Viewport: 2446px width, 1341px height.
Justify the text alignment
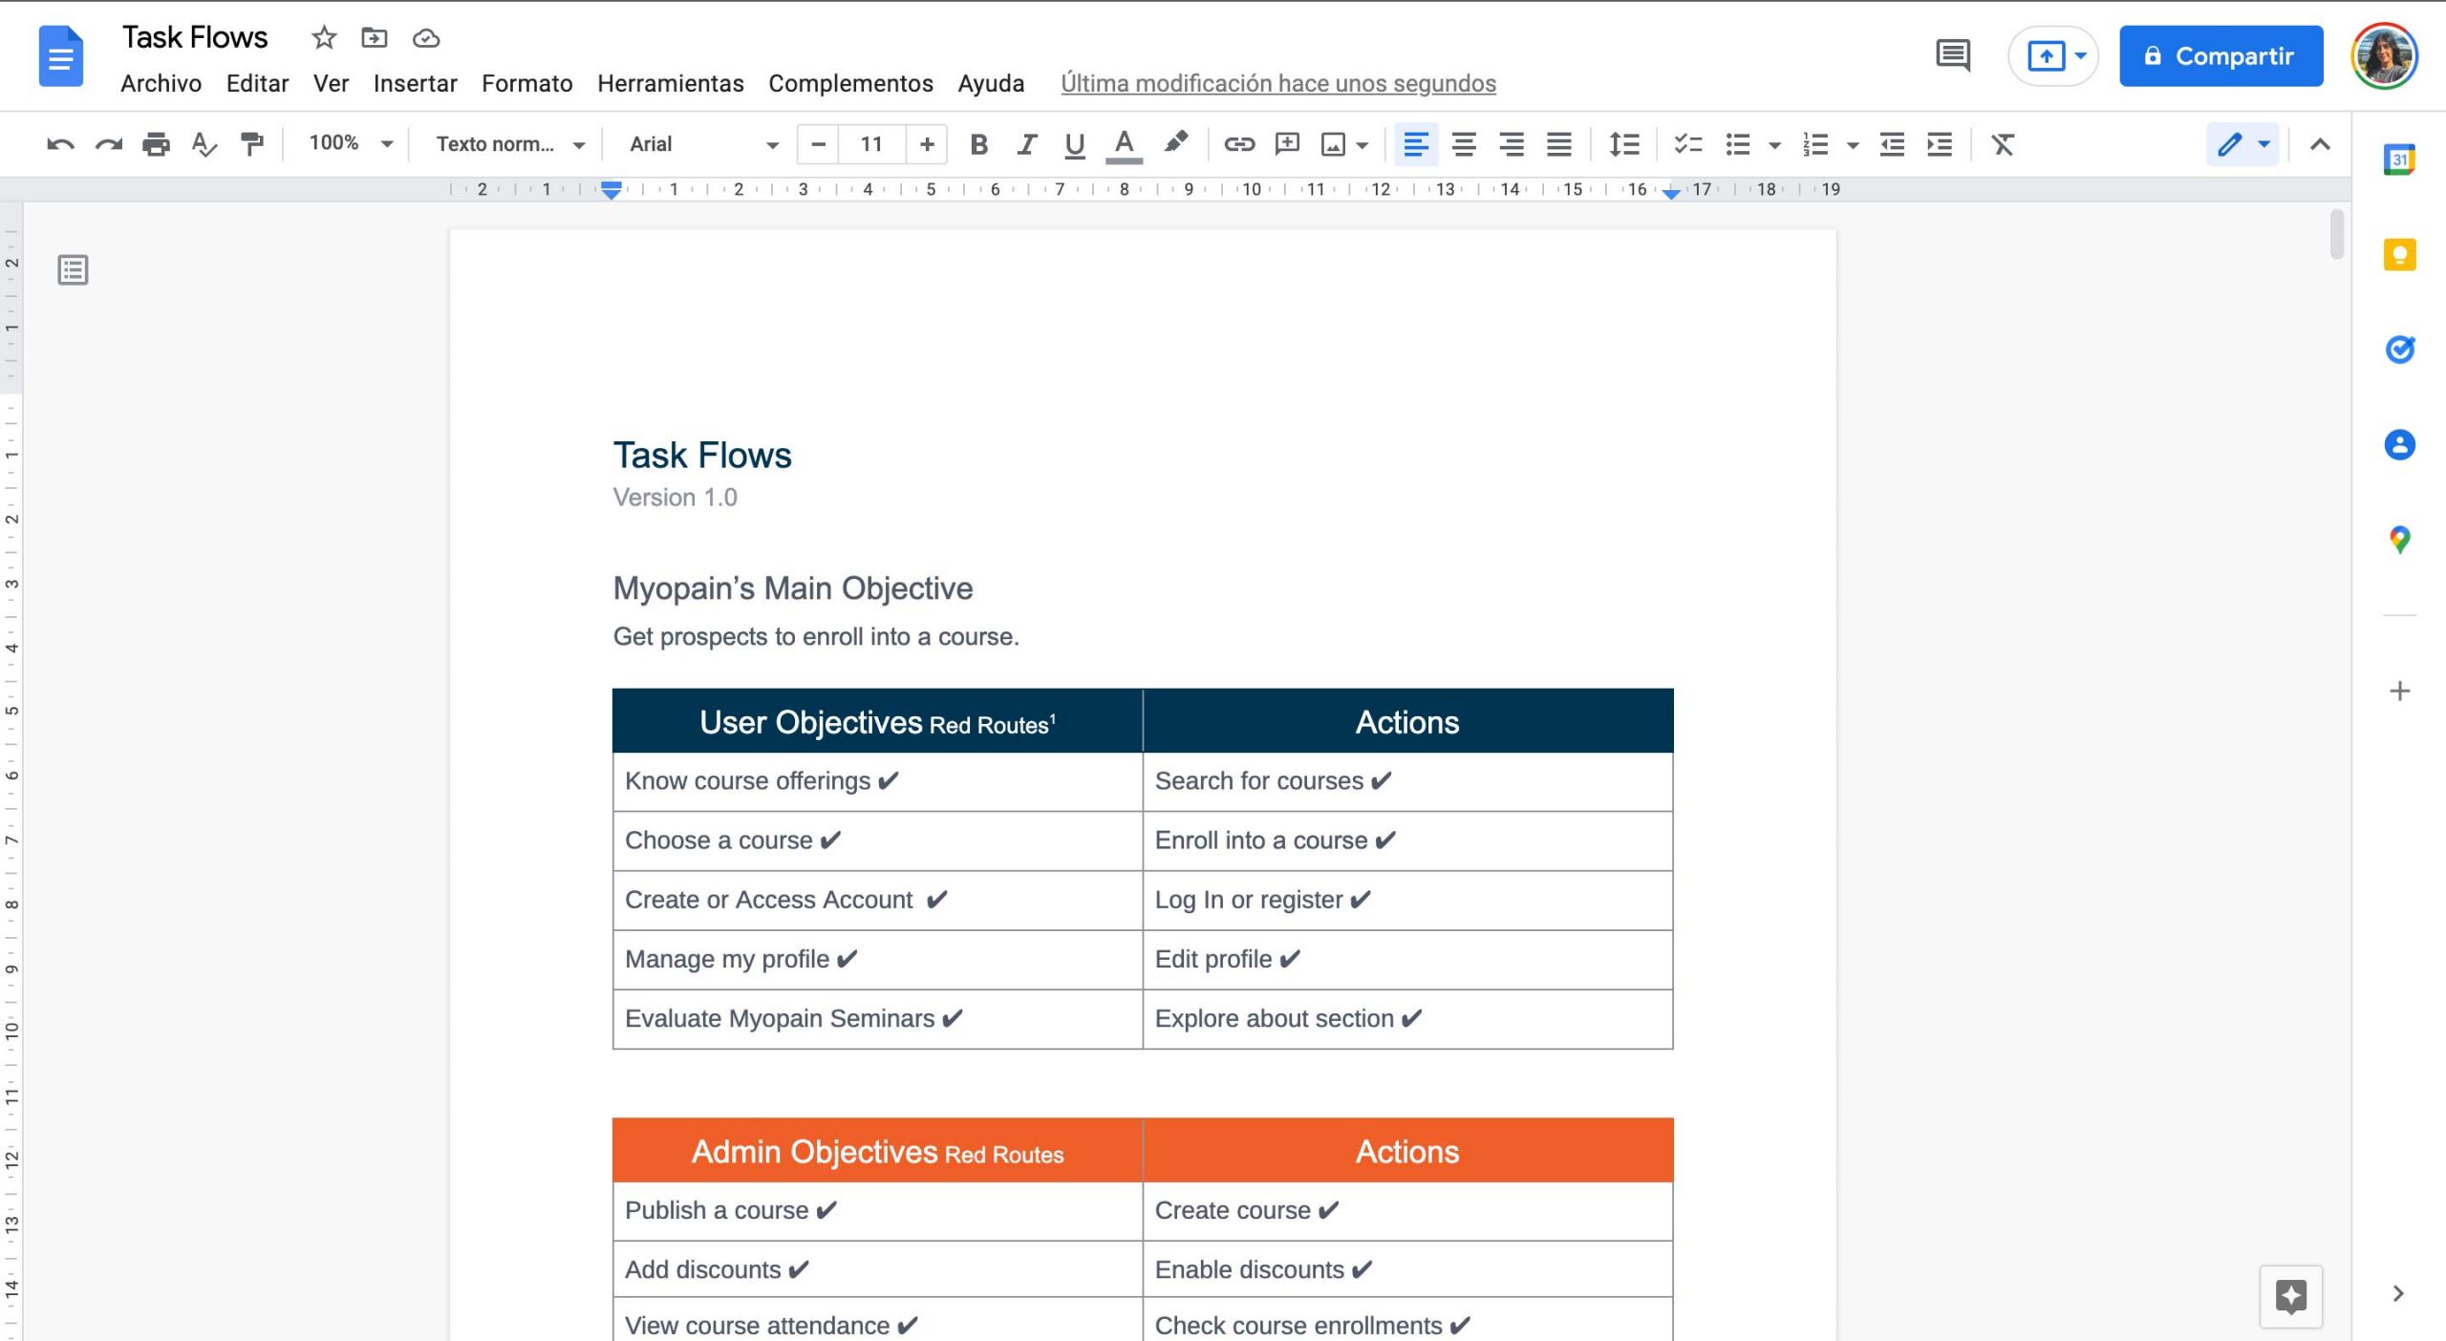[1558, 144]
